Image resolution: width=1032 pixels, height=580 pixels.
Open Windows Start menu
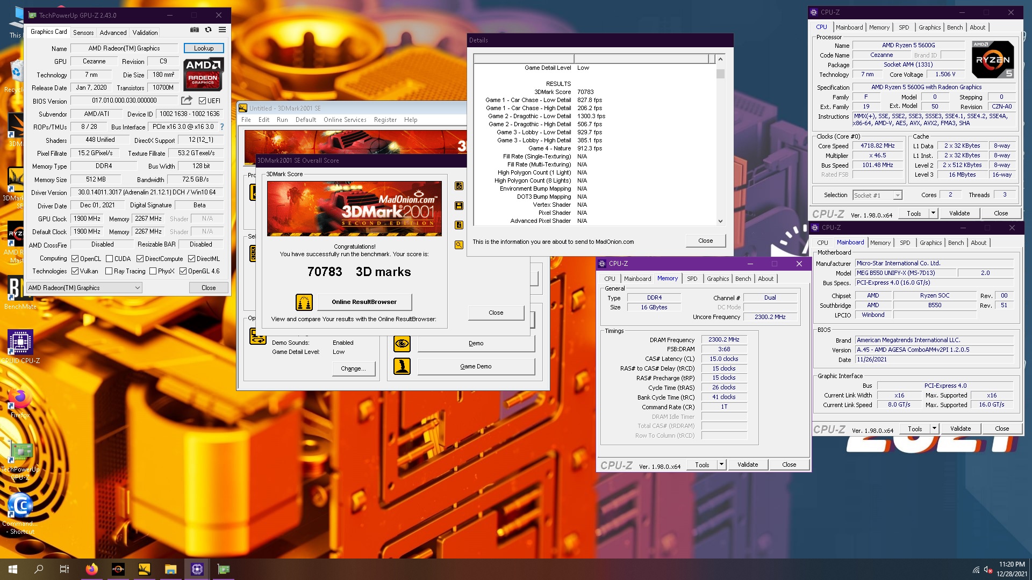click(13, 569)
